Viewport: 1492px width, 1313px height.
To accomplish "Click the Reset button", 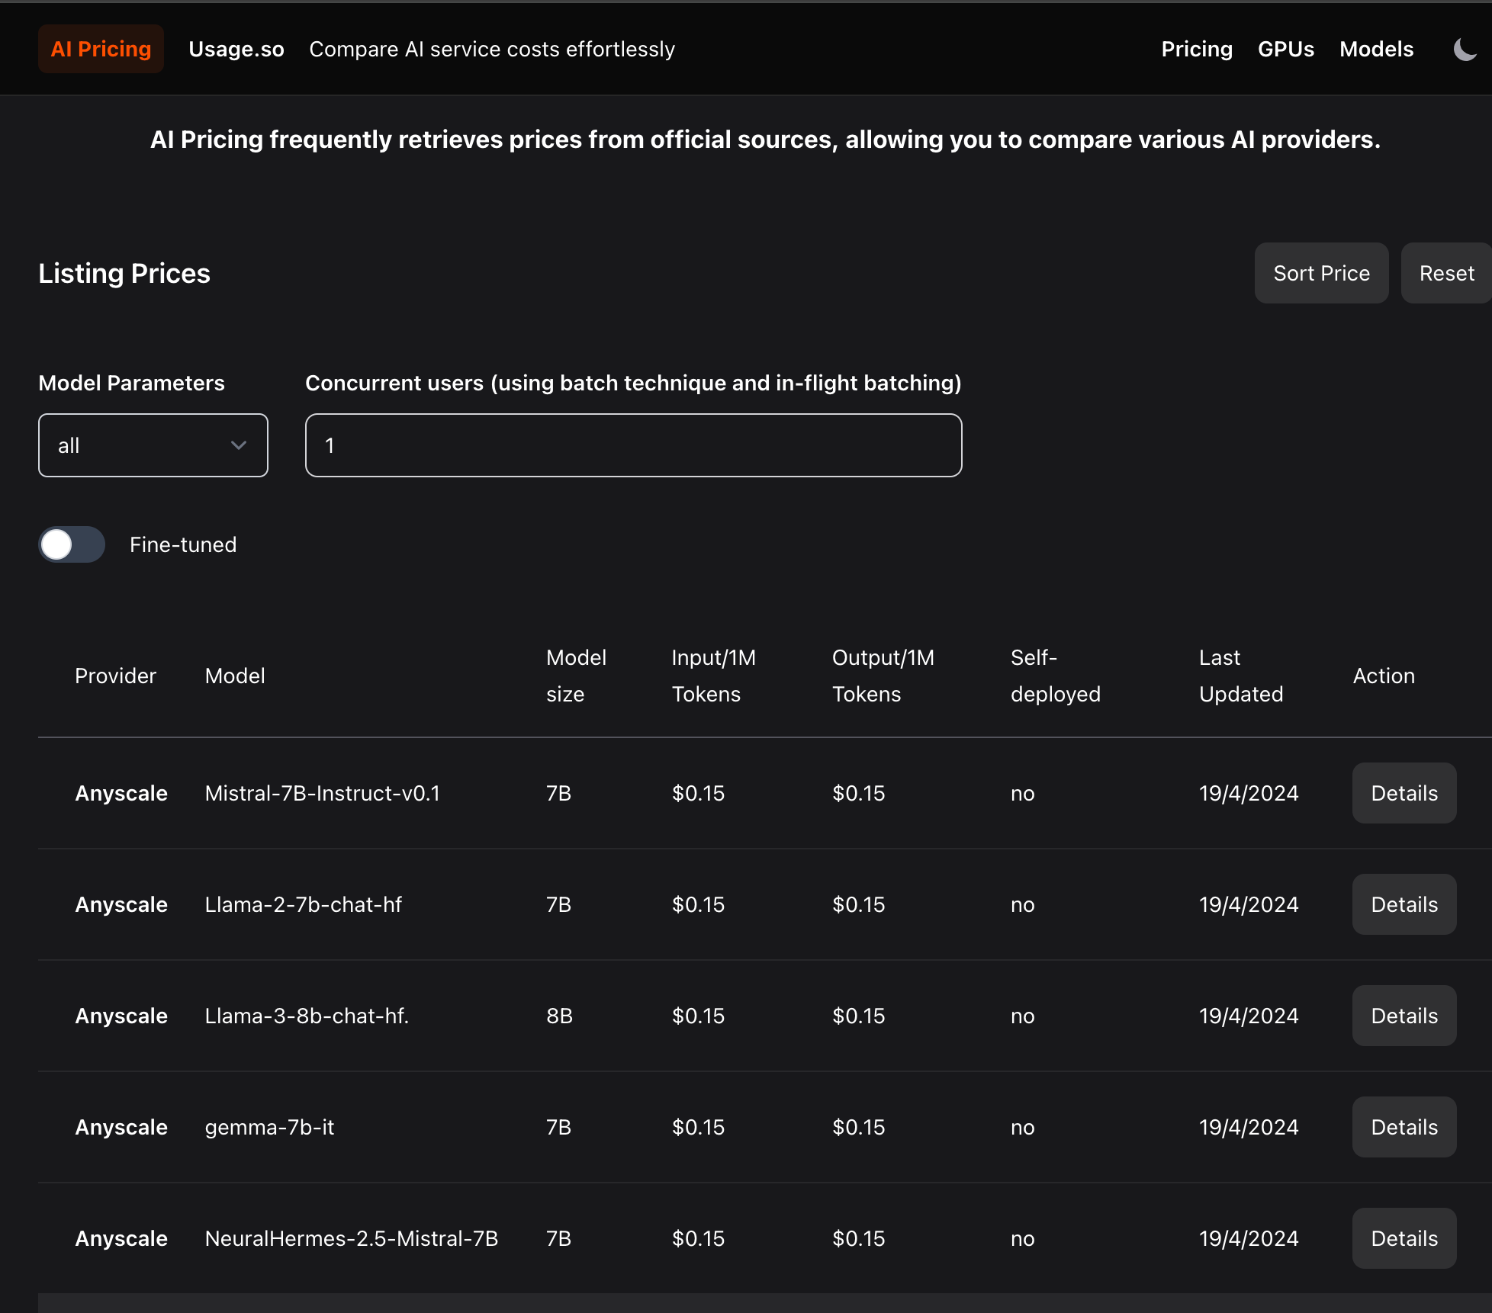I will point(1445,273).
